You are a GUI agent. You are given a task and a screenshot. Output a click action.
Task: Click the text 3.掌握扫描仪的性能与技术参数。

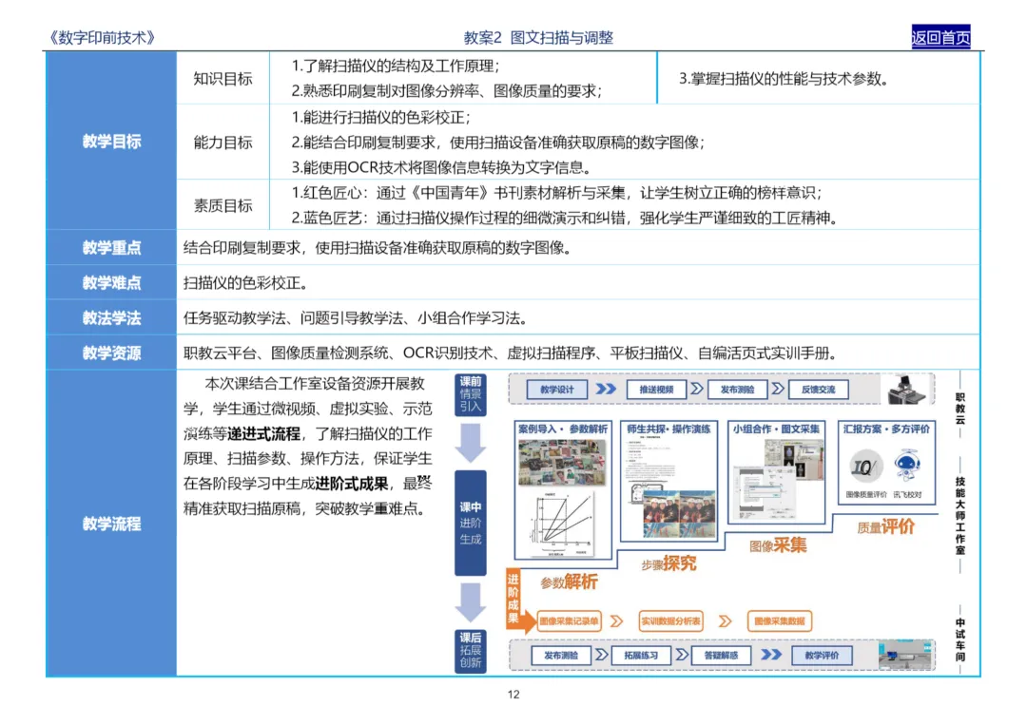click(x=784, y=79)
